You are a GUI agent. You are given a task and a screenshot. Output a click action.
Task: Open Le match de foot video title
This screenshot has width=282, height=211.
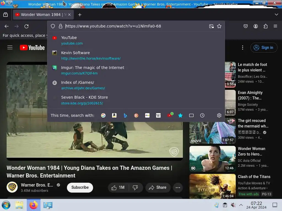tap(253, 67)
